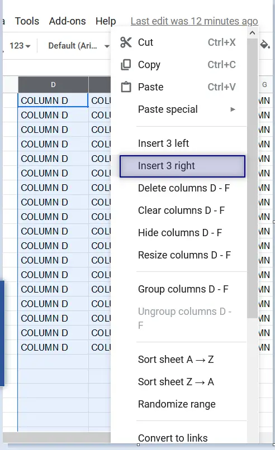Click the Copy icon in context menu
The width and height of the screenshot is (275, 450).
tap(126, 65)
